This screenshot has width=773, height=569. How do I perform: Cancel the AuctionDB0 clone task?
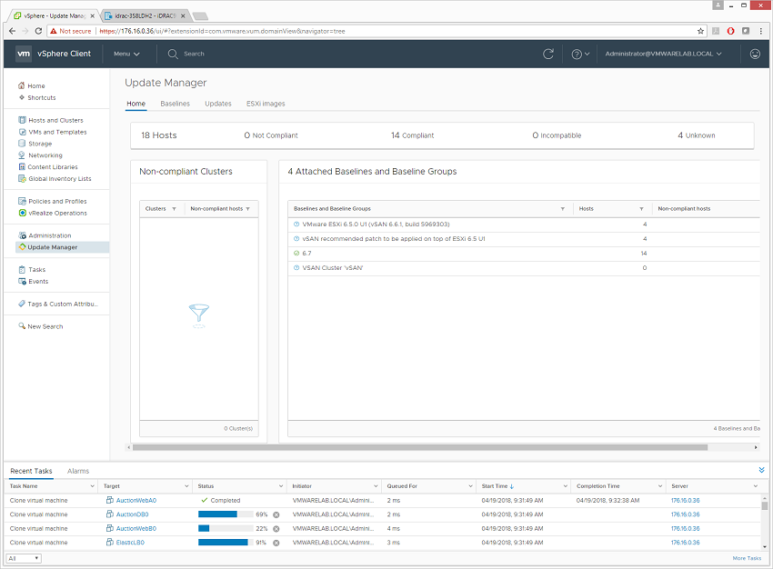click(276, 514)
